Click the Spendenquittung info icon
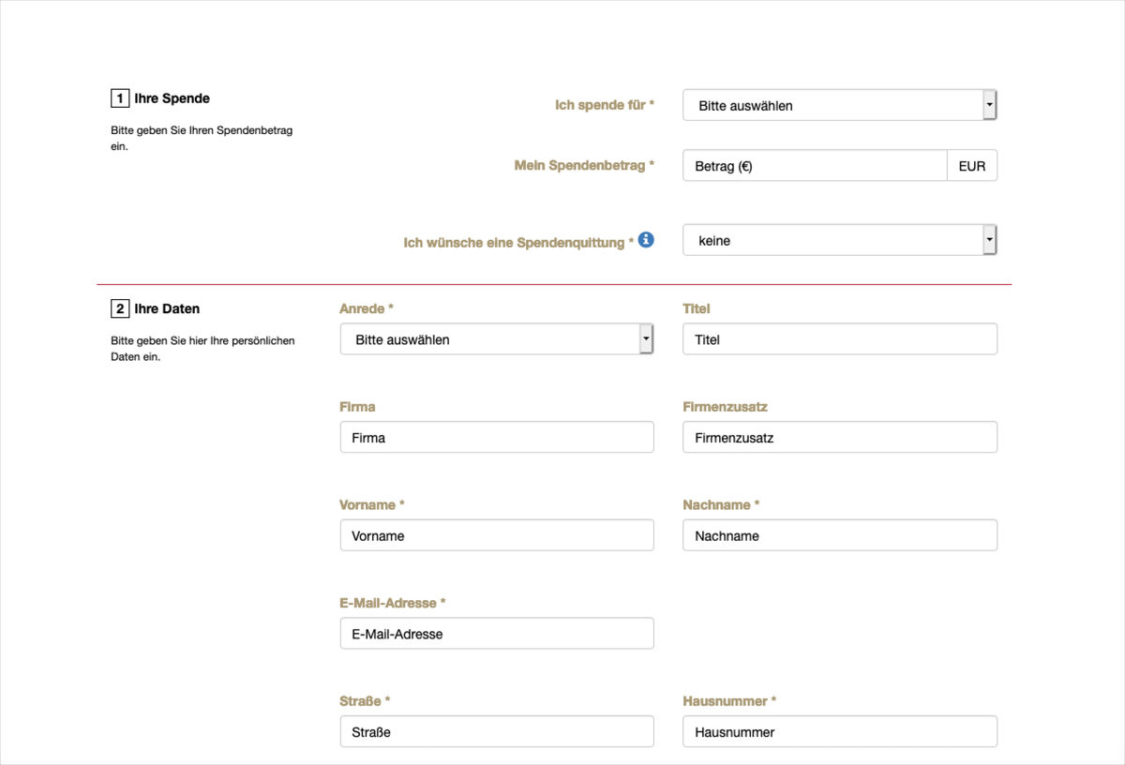1125x765 pixels. 646,240
